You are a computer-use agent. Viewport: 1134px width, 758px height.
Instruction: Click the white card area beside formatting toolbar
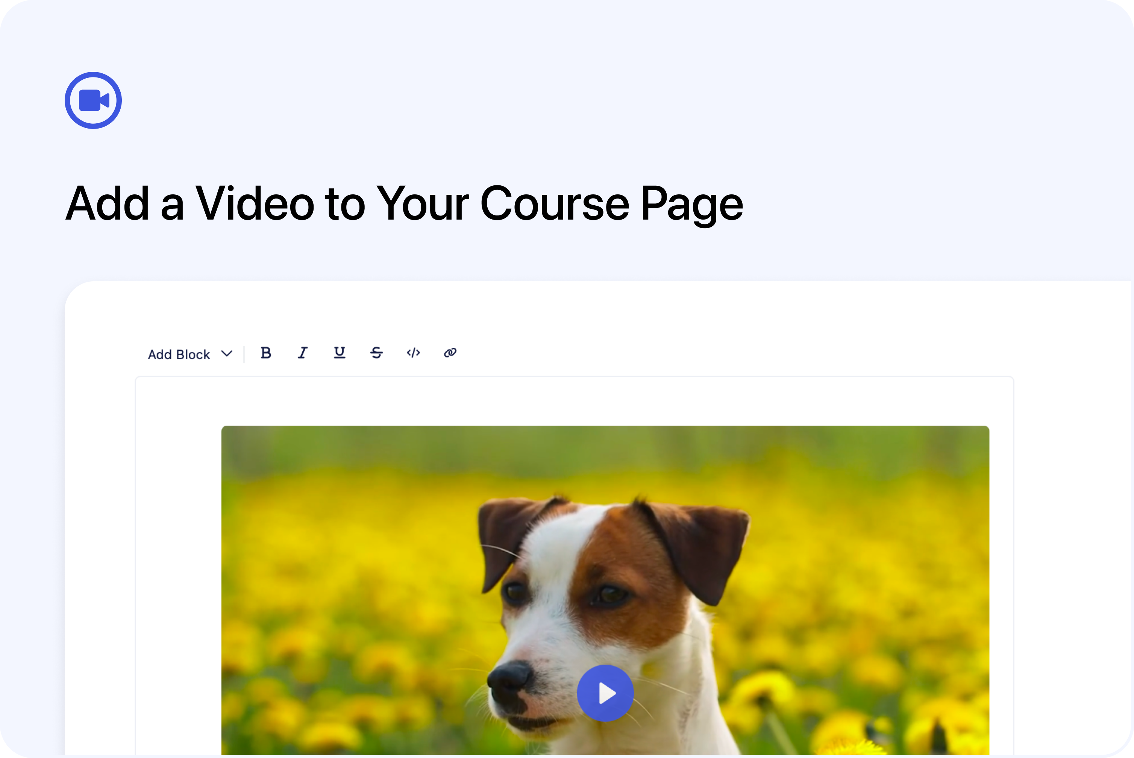pos(725,353)
